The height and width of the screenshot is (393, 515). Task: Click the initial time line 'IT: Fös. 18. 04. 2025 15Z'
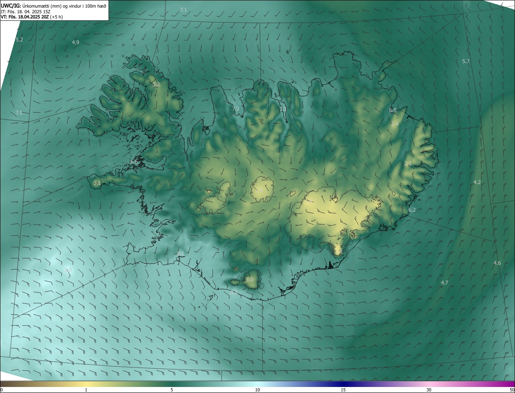(25, 11)
